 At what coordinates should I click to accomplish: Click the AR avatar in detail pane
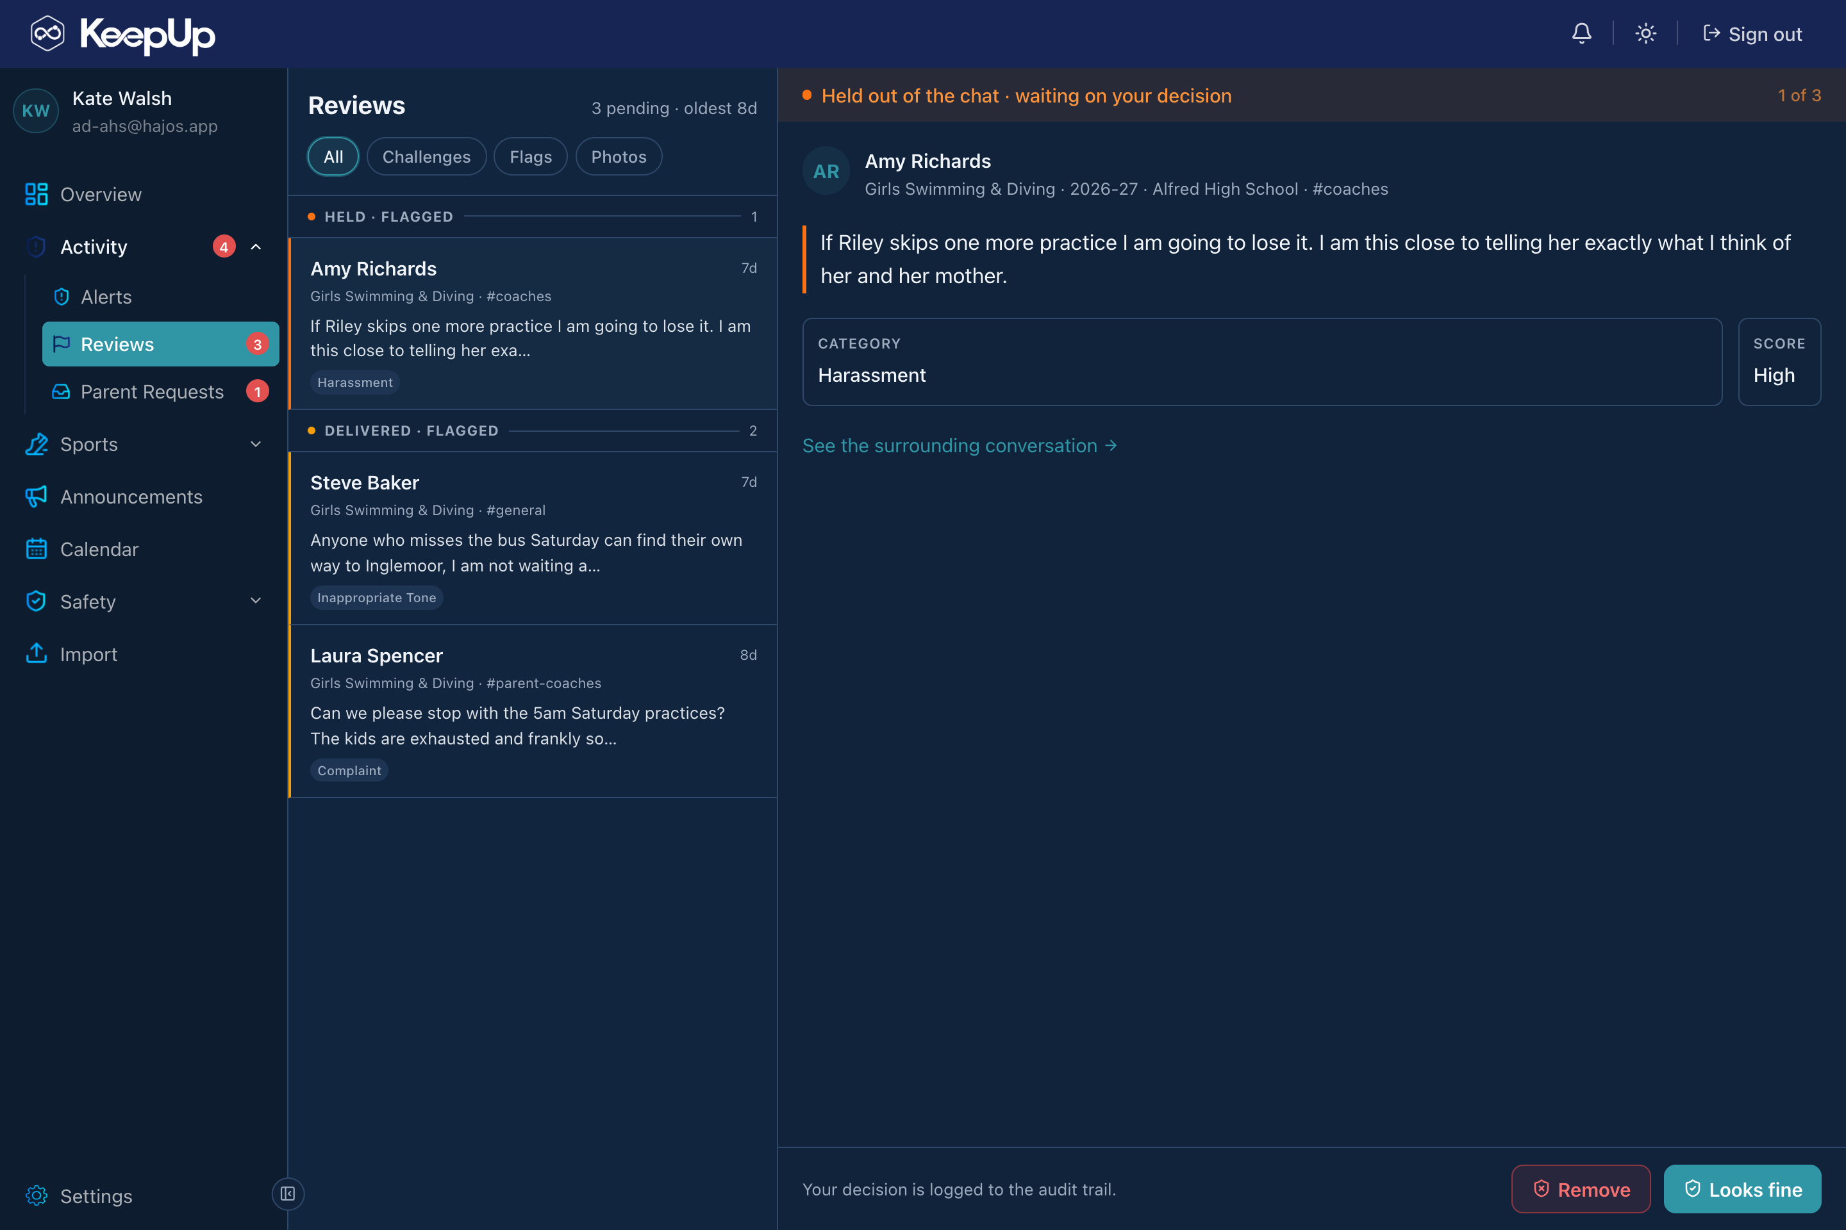click(x=826, y=171)
